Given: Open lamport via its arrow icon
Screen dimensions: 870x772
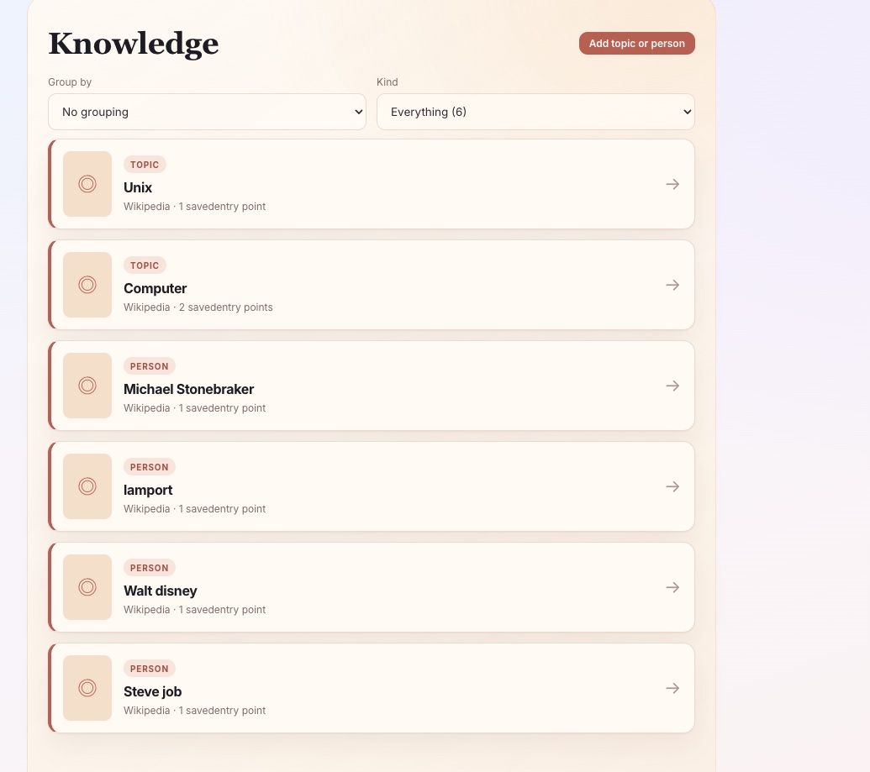Looking at the screenshot, I should pos(672,486).
